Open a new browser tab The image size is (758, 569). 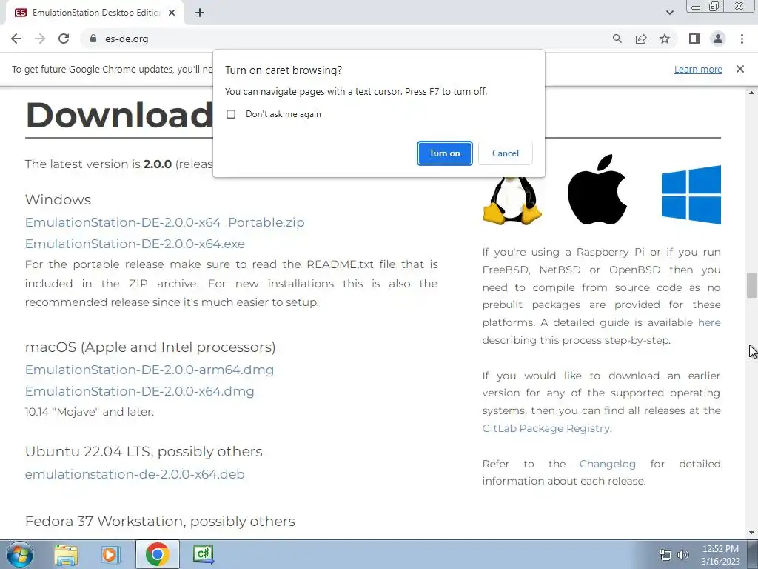pos(200,13)
